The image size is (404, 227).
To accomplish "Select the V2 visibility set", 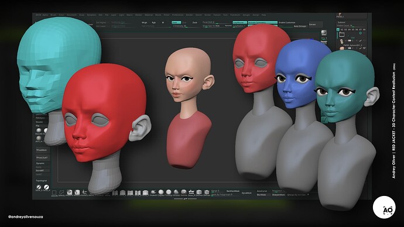I will (342, 30).
